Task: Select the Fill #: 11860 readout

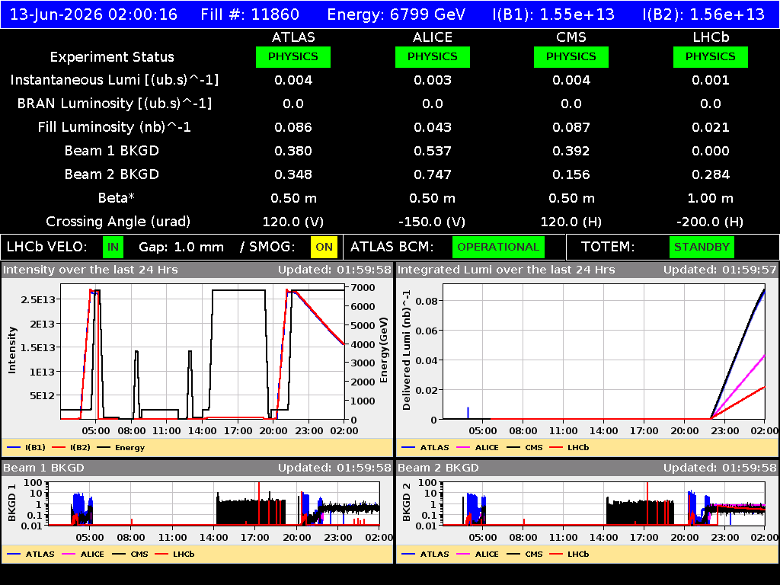Action: point(250,14)
